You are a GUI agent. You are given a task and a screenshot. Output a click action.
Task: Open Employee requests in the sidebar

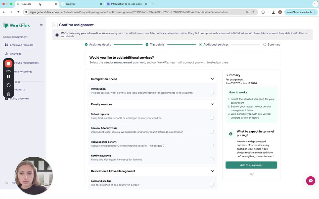click(21, 45)
